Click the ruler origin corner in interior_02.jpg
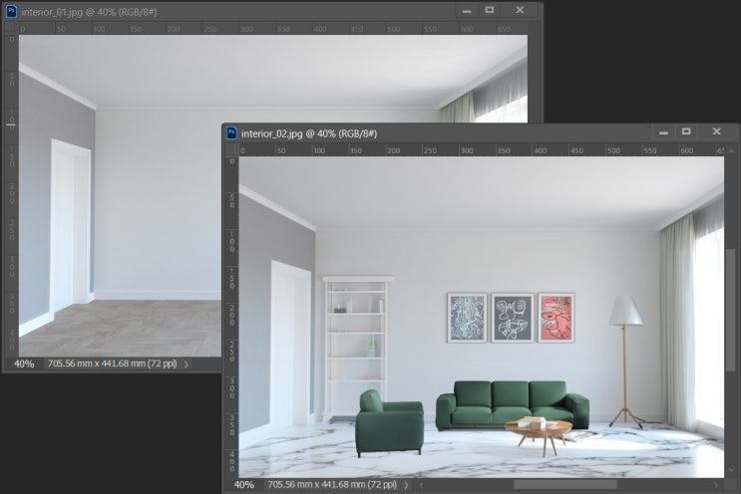The height and width of the screenshot is (494, 741). coord(231,150)
